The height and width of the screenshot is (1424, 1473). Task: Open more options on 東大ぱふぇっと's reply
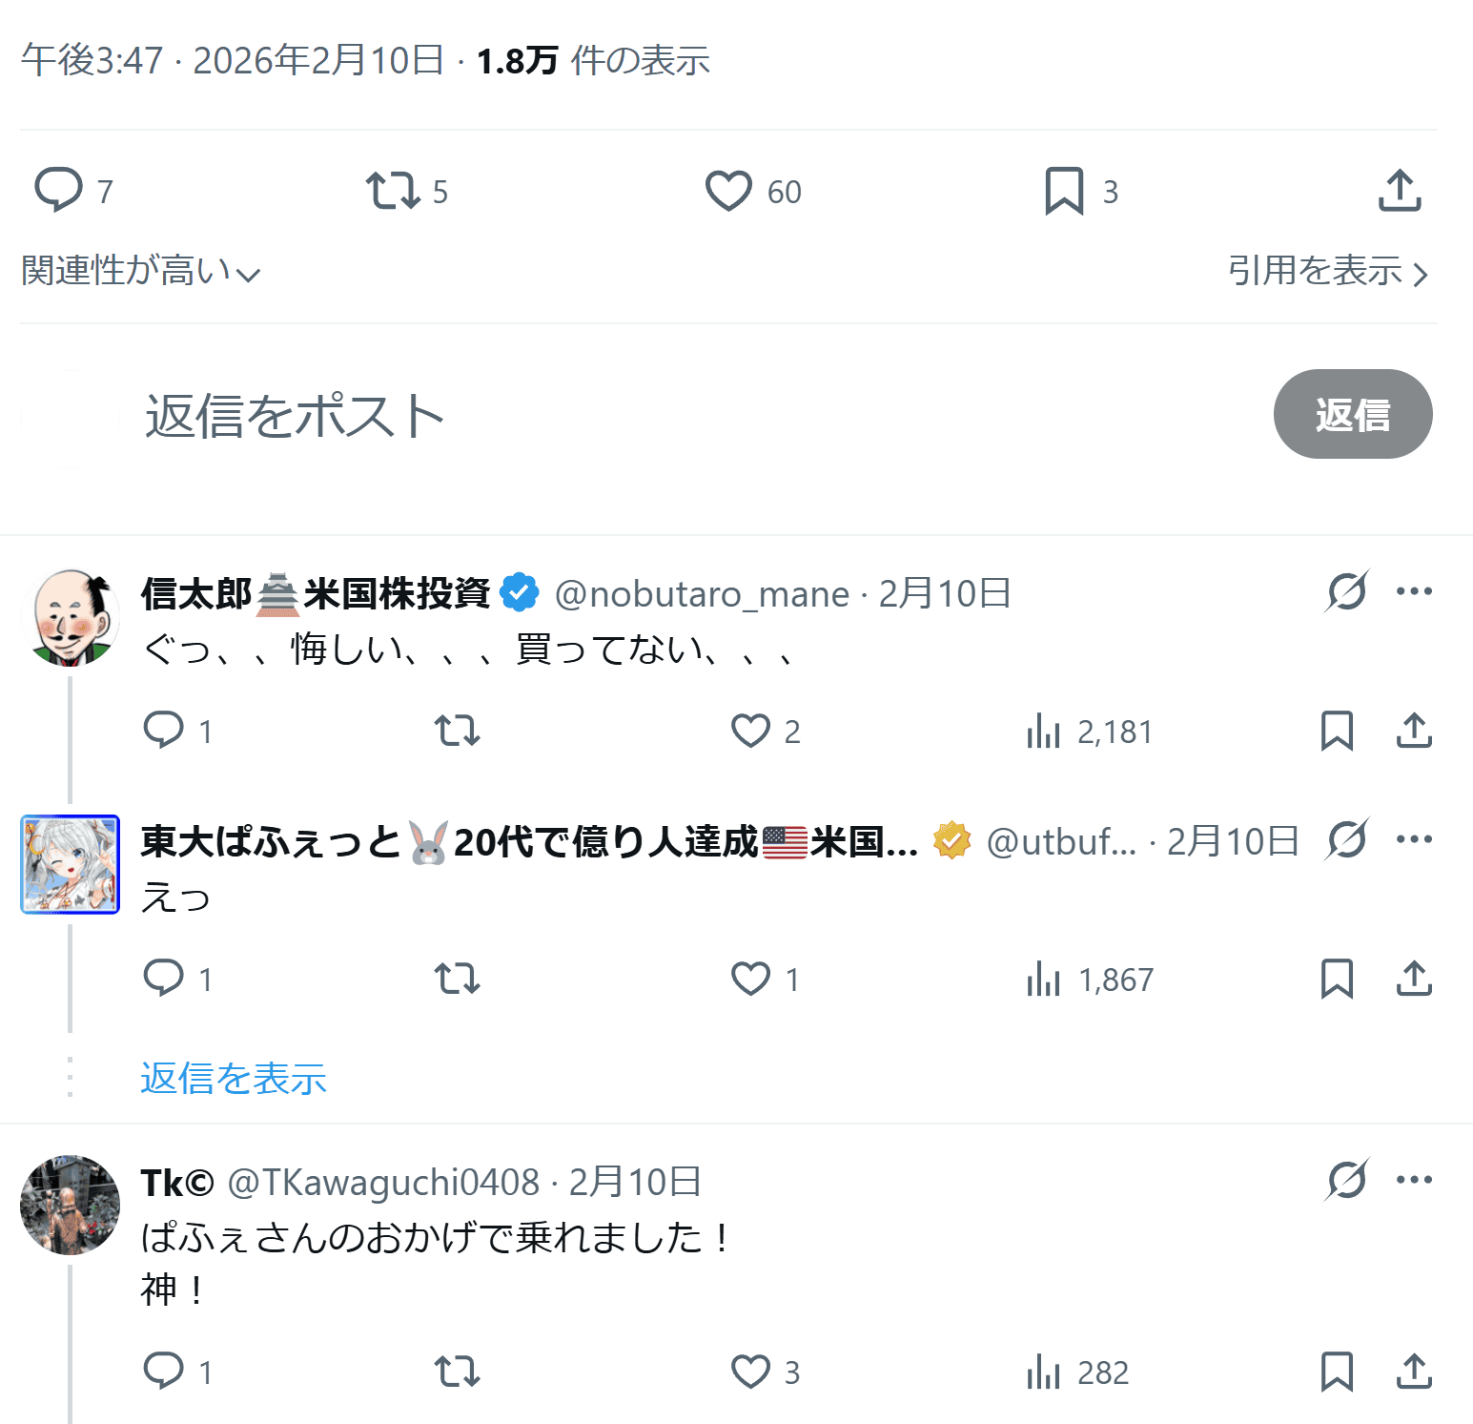pos(1414,839)
